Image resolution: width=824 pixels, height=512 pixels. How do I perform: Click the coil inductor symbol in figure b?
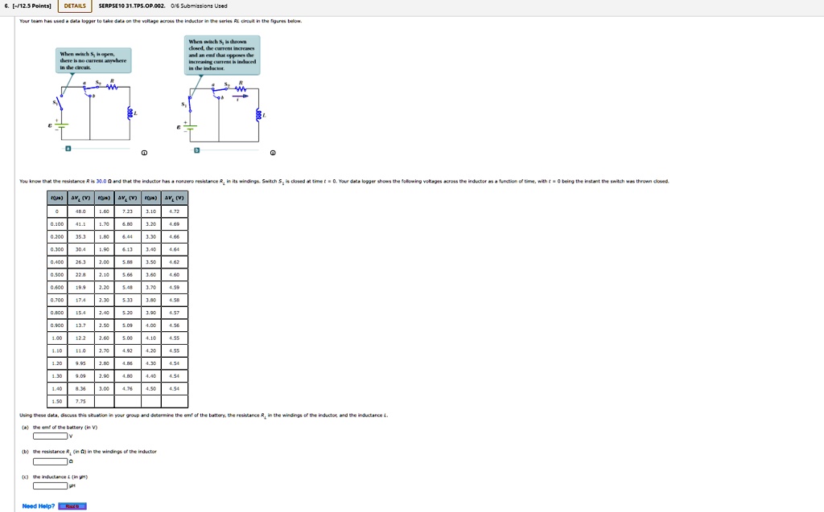(258, 115)
